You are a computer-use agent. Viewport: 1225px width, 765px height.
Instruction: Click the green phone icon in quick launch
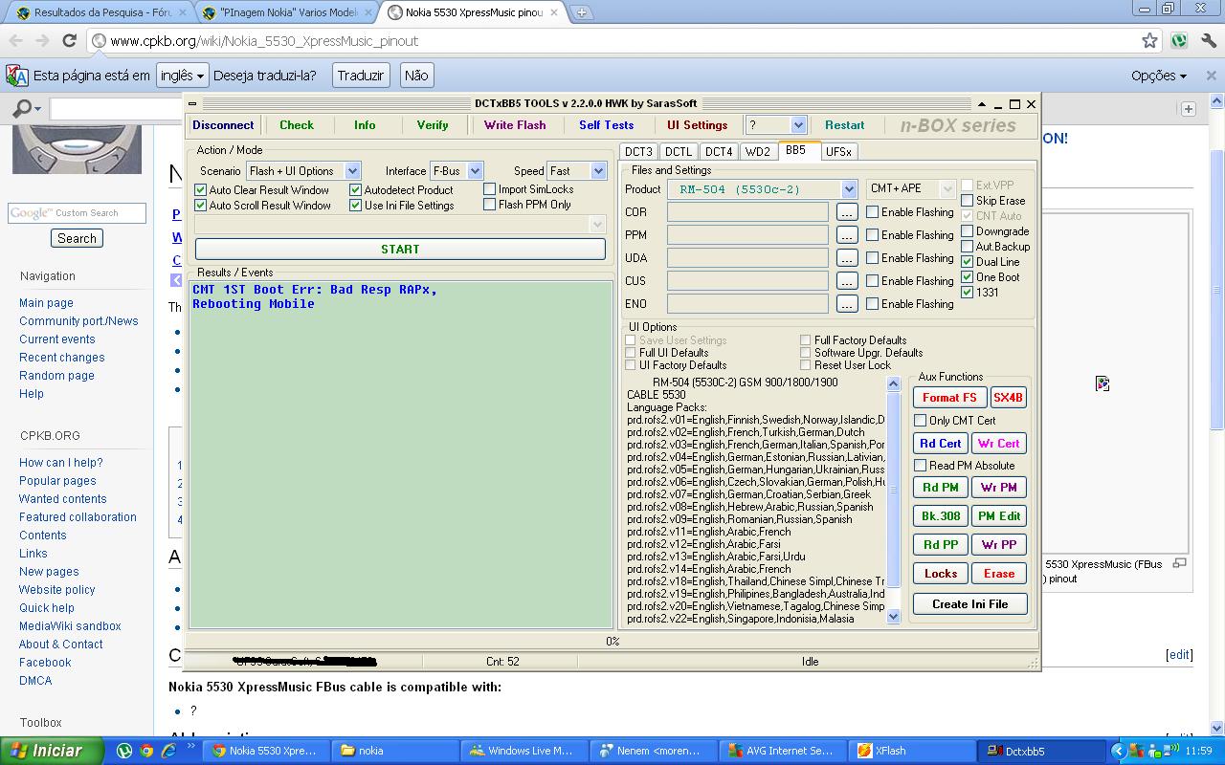point(124,751)
